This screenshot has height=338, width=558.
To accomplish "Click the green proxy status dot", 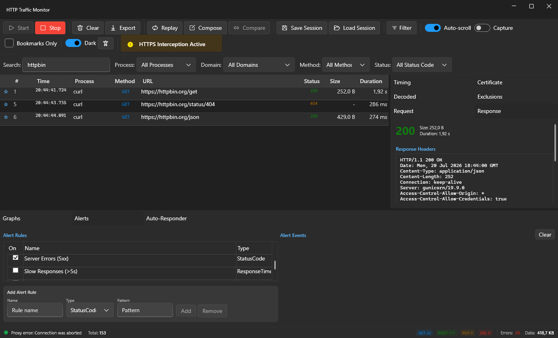I will coord(6,332).
